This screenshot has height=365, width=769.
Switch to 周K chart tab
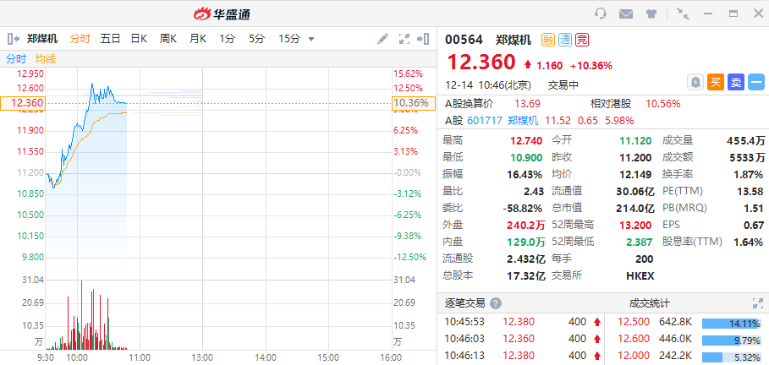(168, 39)
